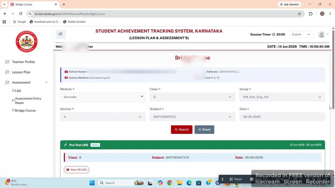The height and width of the screenshot is (188, 335).
Task: Open a new browser tab
Action: [64, 4]
